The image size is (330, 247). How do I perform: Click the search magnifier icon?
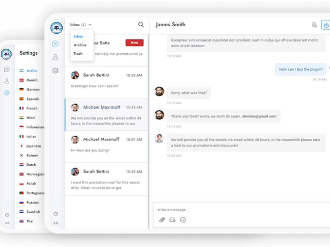141,25
